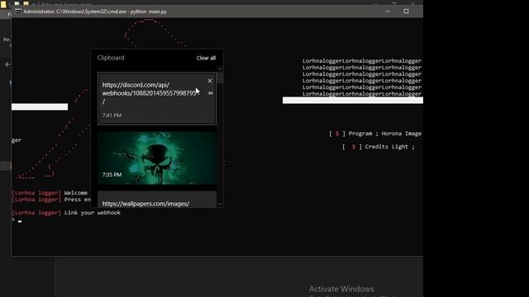529x297 pixels.
Task: Click clipboard scrollbar up arrow
Action: [220, 68]
